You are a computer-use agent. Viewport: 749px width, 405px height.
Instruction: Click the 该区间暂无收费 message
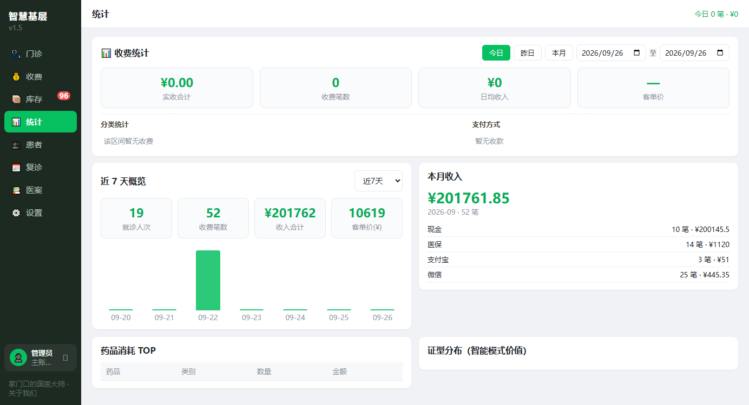[129, 141]
